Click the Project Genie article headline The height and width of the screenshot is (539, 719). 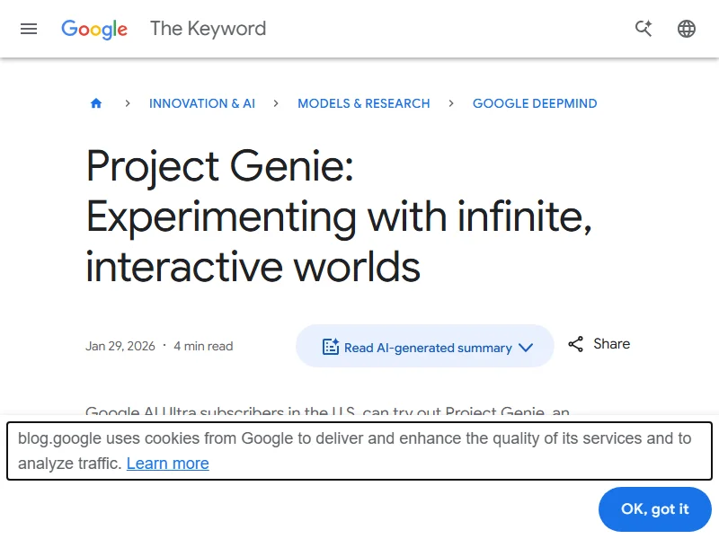(x=338, y=216)
